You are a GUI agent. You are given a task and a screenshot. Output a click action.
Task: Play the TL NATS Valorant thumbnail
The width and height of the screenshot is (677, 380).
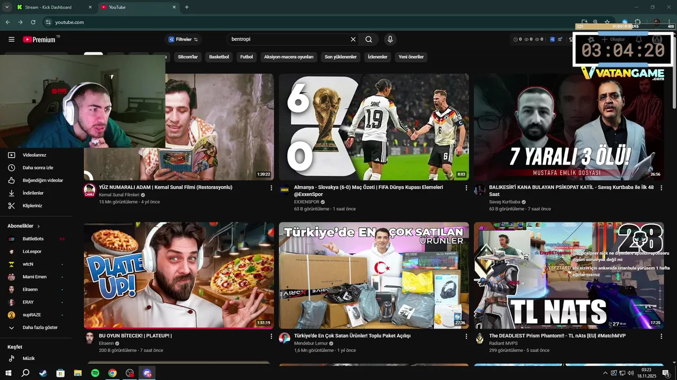[x=569, y=275]
